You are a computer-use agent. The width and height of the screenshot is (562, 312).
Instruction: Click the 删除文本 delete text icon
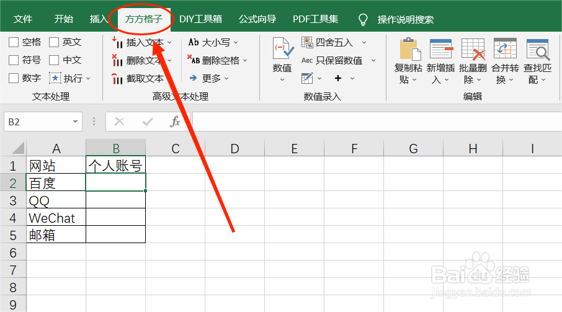tap(117, 60)
